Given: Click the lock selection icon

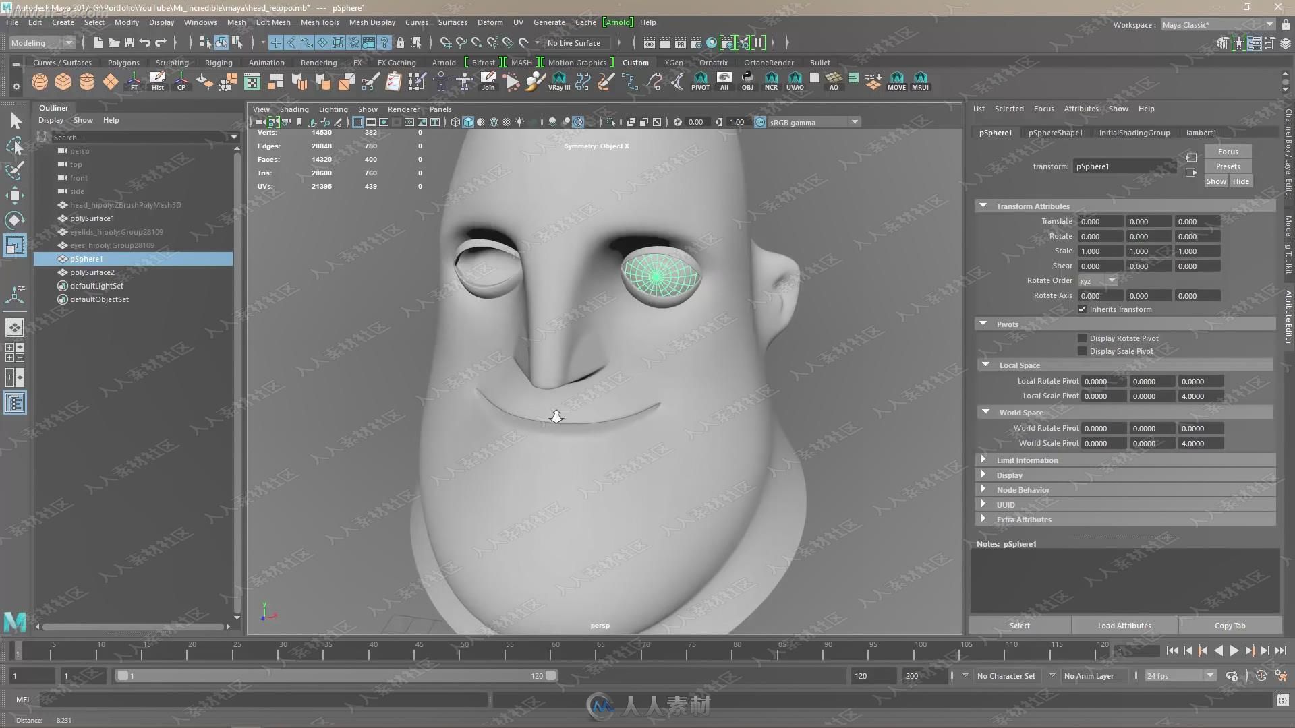Looking at the screenshot, I should [400, 42].
